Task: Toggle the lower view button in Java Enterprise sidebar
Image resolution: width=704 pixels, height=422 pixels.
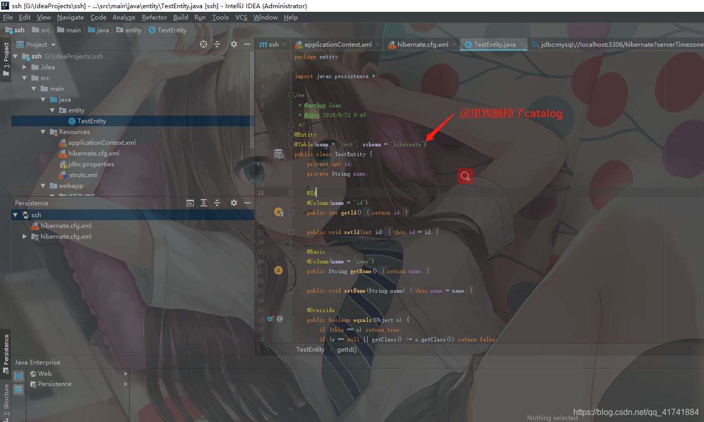Action: click(x=19, y=390)
